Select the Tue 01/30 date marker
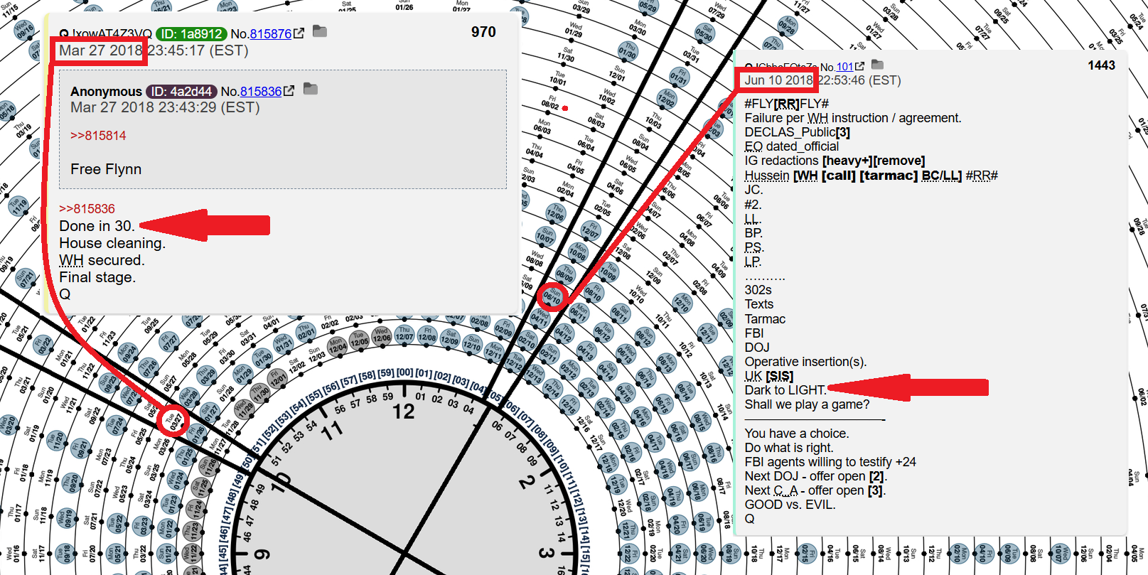 pos(263,358)
